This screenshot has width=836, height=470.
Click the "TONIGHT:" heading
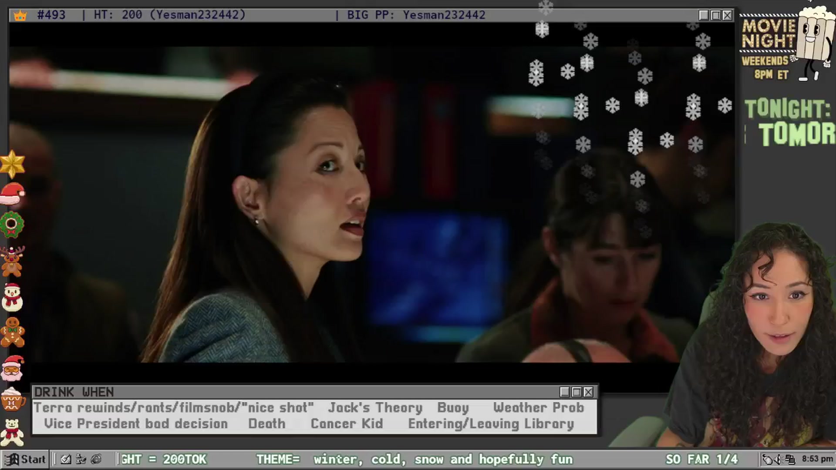tap(788, 109)
